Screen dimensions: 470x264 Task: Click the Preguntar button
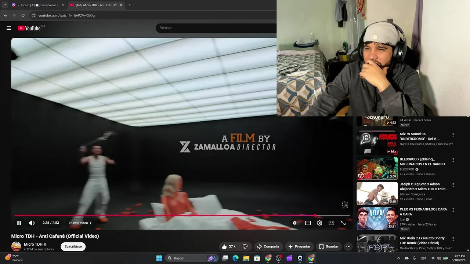tap(299, 247)
